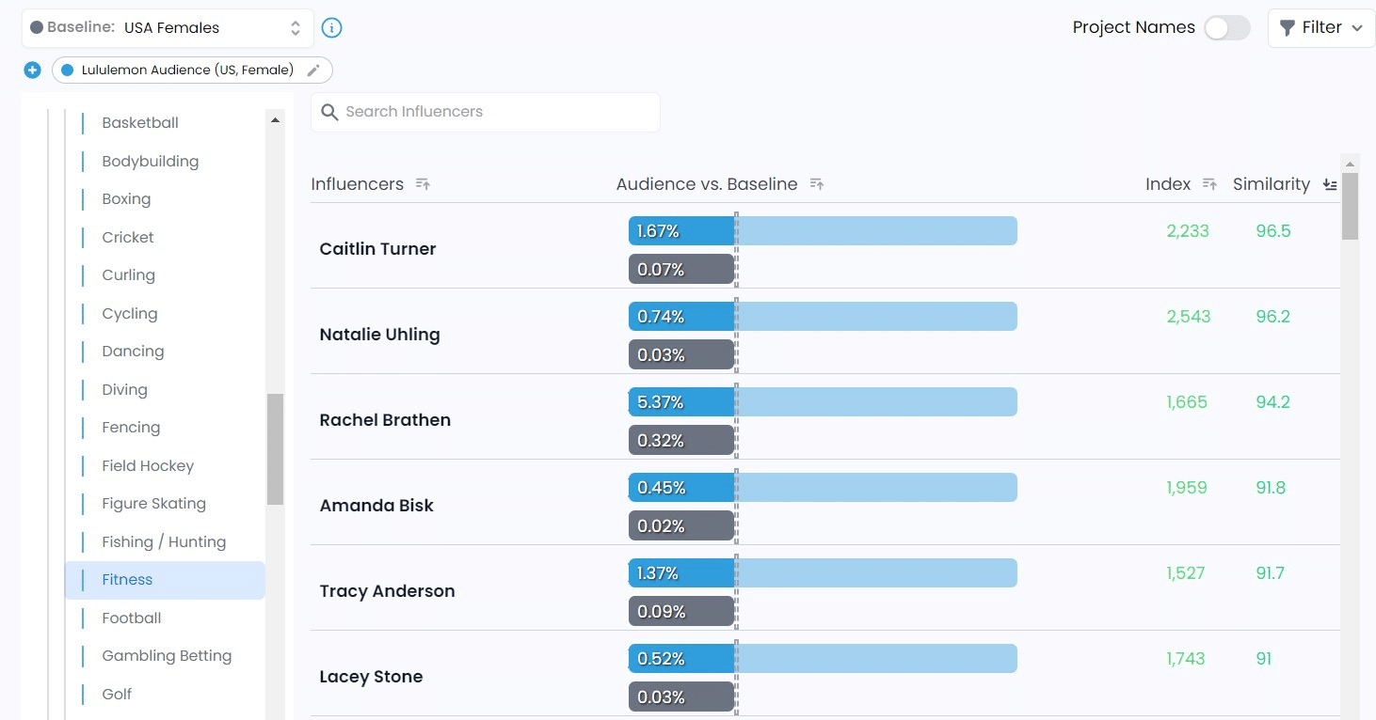1376x720 pixels.
Task: Sort by the Index column icon
Action: 1209,184
